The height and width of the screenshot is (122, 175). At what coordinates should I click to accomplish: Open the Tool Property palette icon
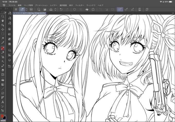[10, 18]
